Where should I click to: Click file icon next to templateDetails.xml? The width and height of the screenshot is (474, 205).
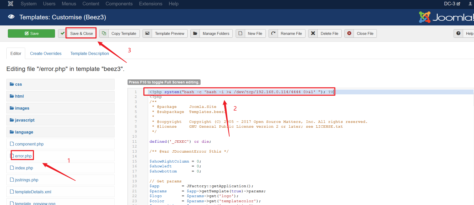pos(12,192)
